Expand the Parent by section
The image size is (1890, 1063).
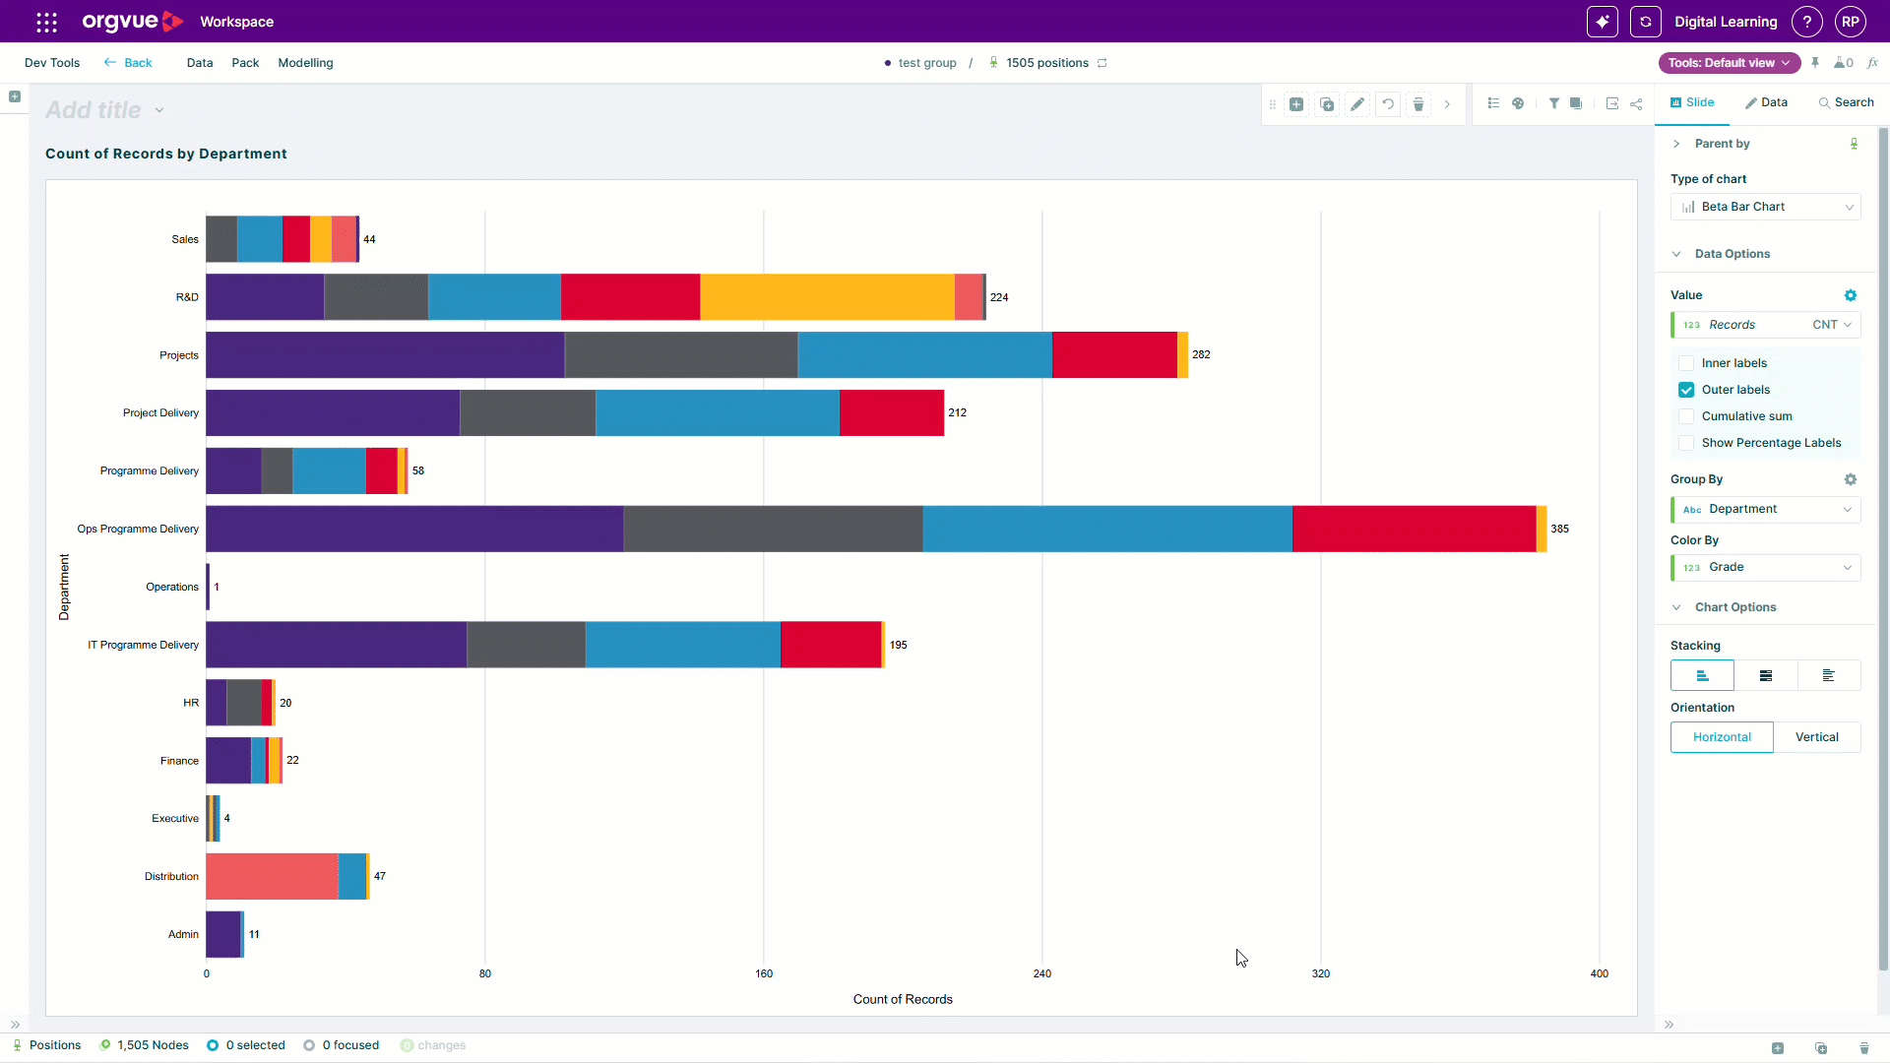click(1676, 144)
